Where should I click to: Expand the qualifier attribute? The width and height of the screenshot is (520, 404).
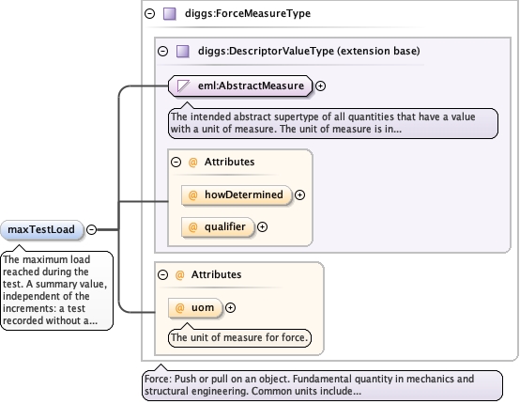click(x=262, y=227)
